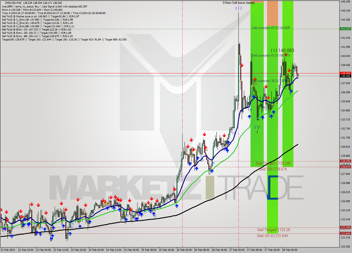The image size is (352, 253).
Task: Click the 140.440 price axis value
Action: 345,56
